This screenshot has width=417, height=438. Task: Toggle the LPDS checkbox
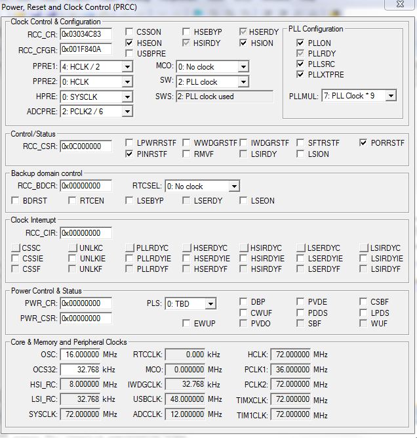coord(363,313)
